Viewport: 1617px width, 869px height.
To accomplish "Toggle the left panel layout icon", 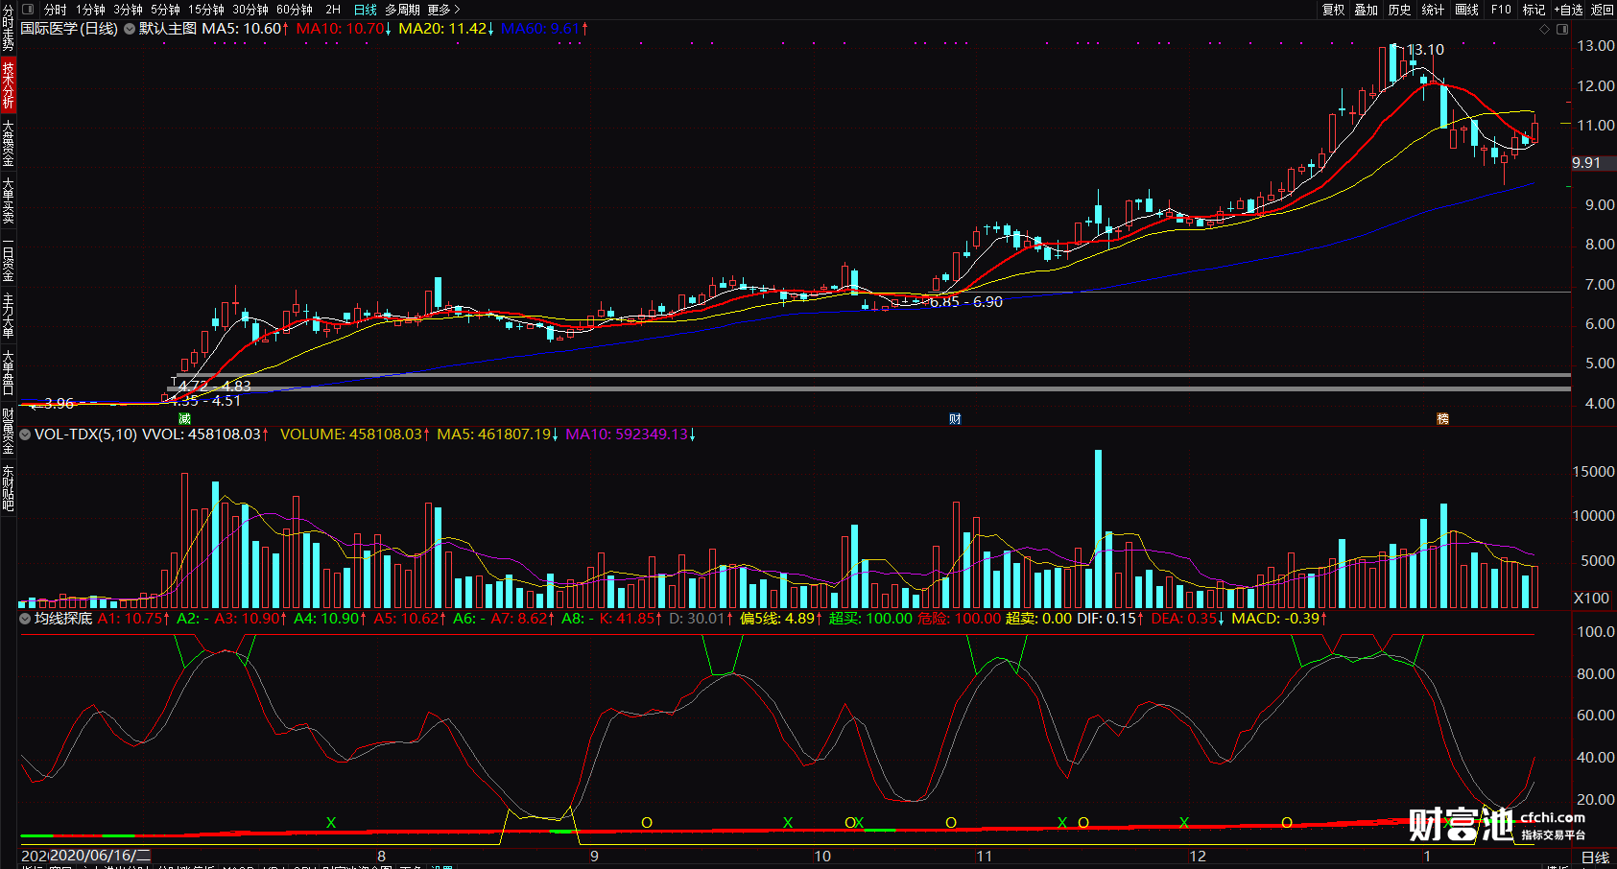I will [x=28, y=10].
